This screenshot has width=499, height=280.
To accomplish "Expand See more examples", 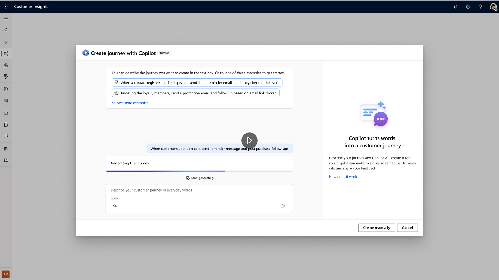I will [x=130, y=103].
